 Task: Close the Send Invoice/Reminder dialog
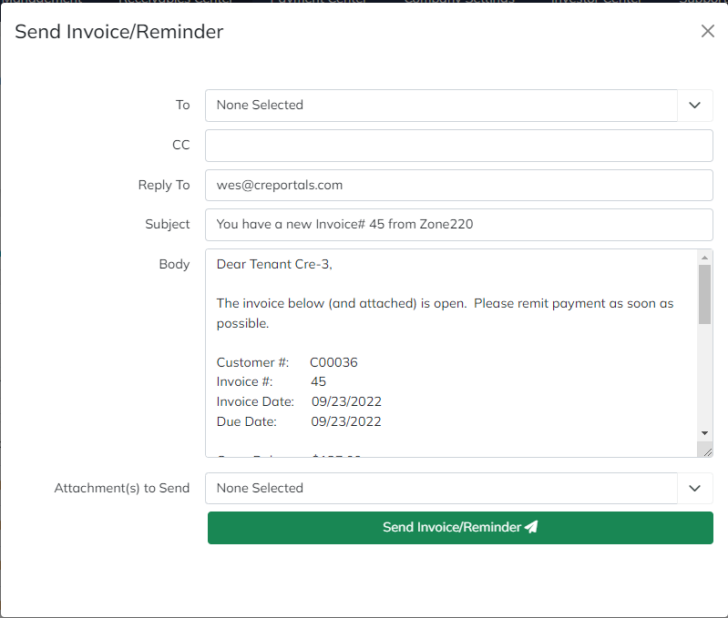(x=707, y=31)
